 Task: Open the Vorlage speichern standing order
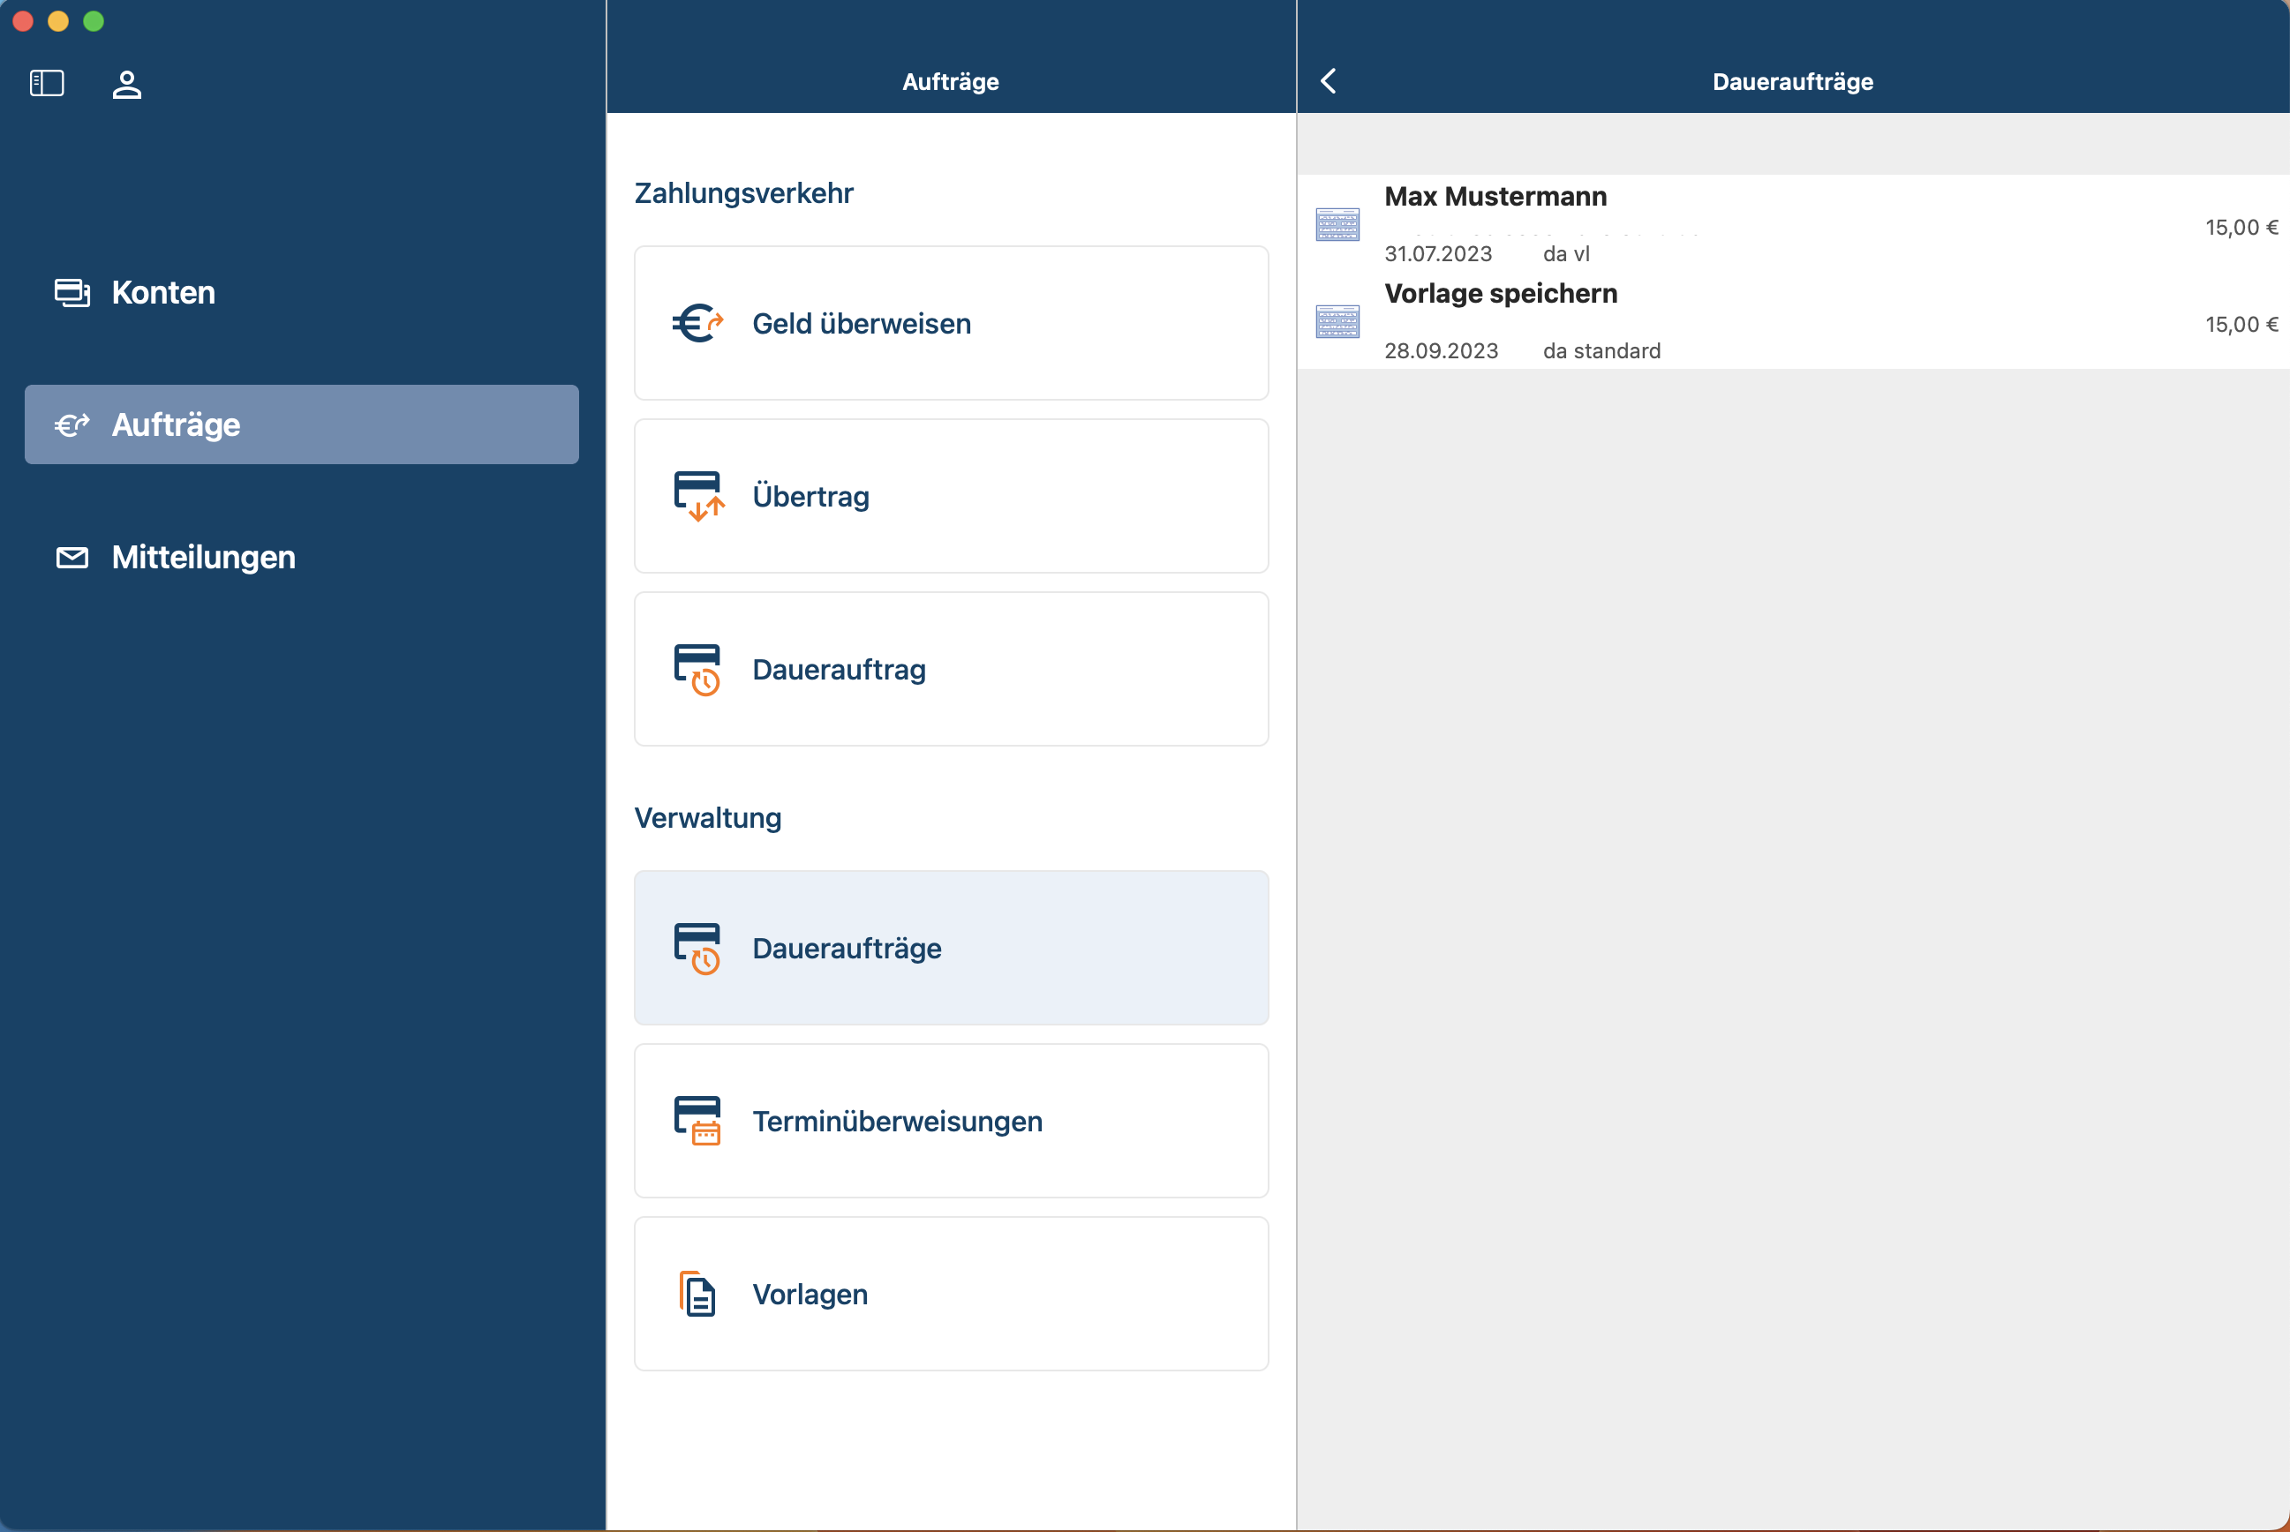1794,320
